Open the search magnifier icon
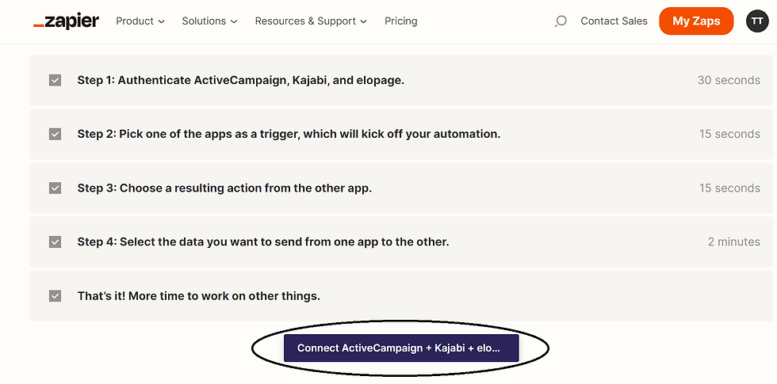The width and height of the screenshot is (777, 384). (x=561, y=21)
